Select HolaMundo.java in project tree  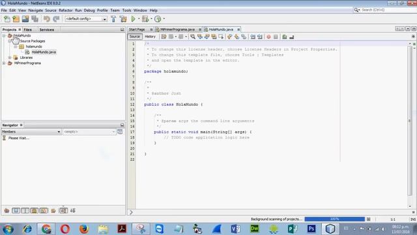point(44,52)
